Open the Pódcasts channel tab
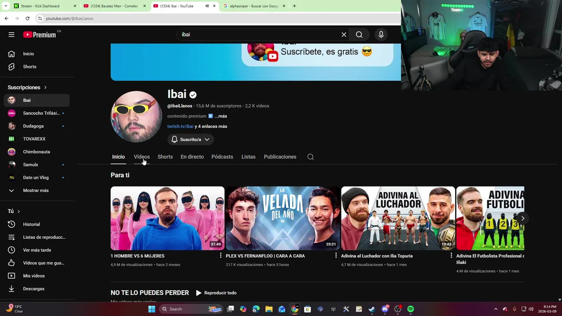This screenshot has width=562, height=316. [222, 157]
